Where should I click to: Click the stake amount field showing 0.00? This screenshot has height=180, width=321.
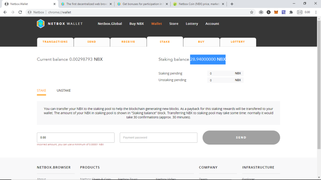tap(75, 138)
